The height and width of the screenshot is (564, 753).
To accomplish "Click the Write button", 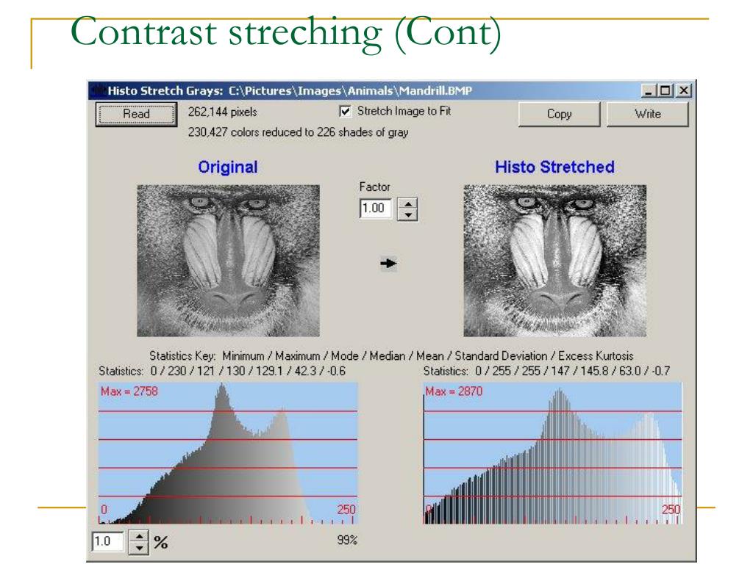I will click(x=647, y=114).
